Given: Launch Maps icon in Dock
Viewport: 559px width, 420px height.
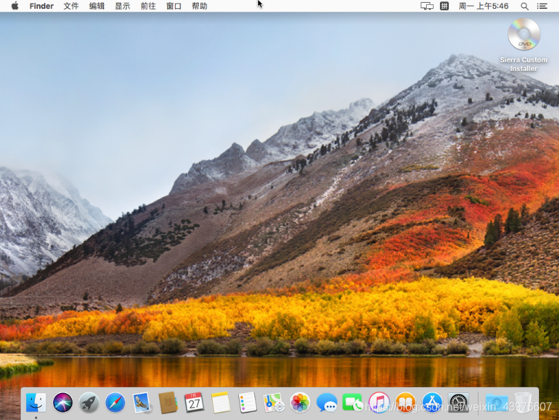Looking at the screenshot, I should point(273,403).
